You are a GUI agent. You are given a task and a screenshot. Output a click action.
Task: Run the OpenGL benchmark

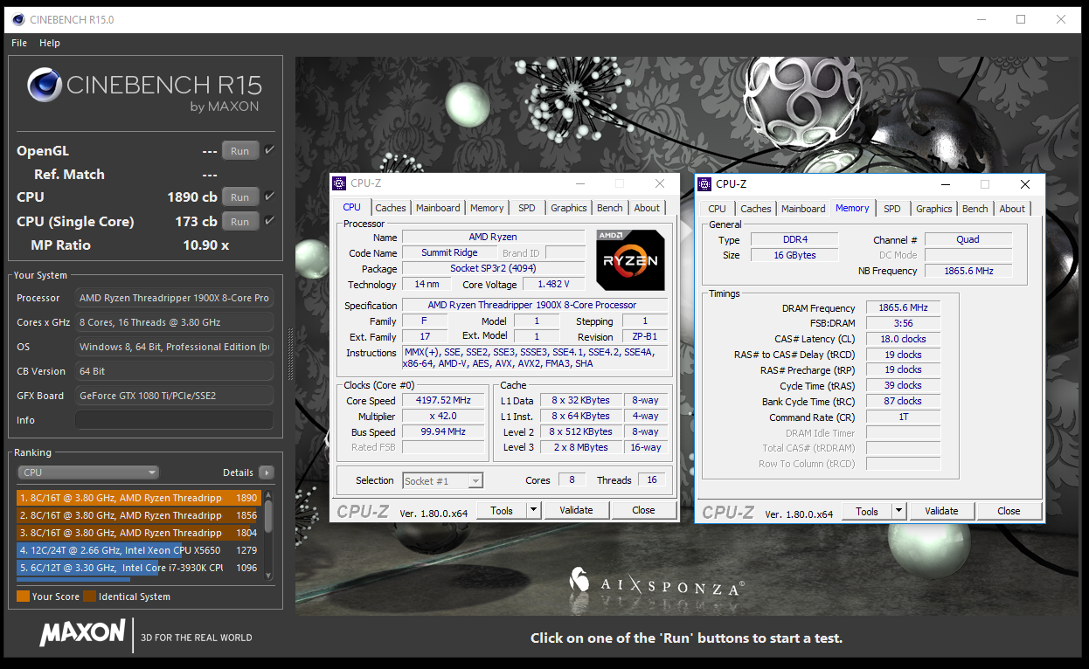[240, 151]
